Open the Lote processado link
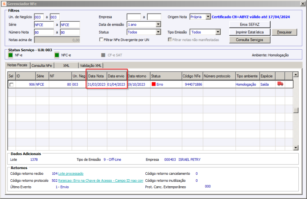This screenshot has width=307, height=199. pyautogui.click(x=71, y=174)
